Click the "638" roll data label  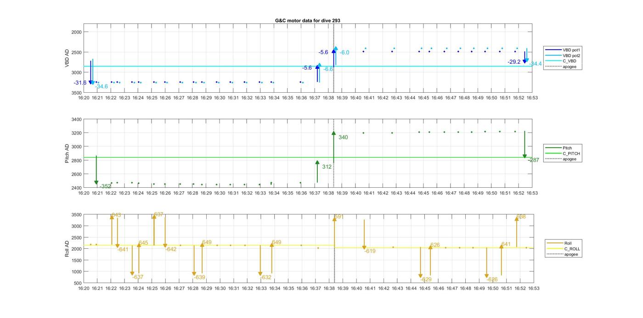tap(521, 217)
